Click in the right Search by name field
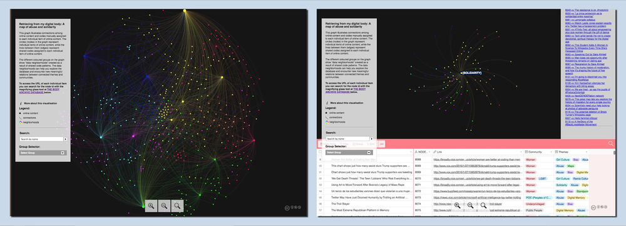626x226 pixels. coord(347,139)
